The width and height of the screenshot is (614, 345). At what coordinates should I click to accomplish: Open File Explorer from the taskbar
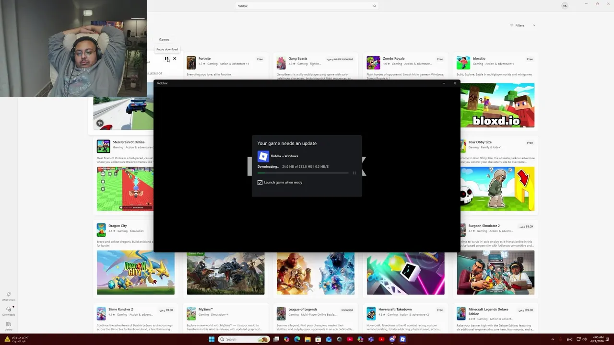[307, 339]
